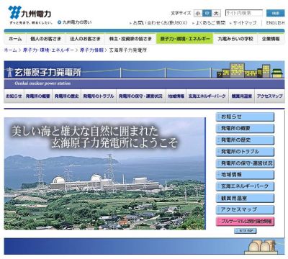Image resolution: width=288 pixels, height=259 pixels.
Task: Click the お知らせ sidebar button
Action: pos(245,117)
